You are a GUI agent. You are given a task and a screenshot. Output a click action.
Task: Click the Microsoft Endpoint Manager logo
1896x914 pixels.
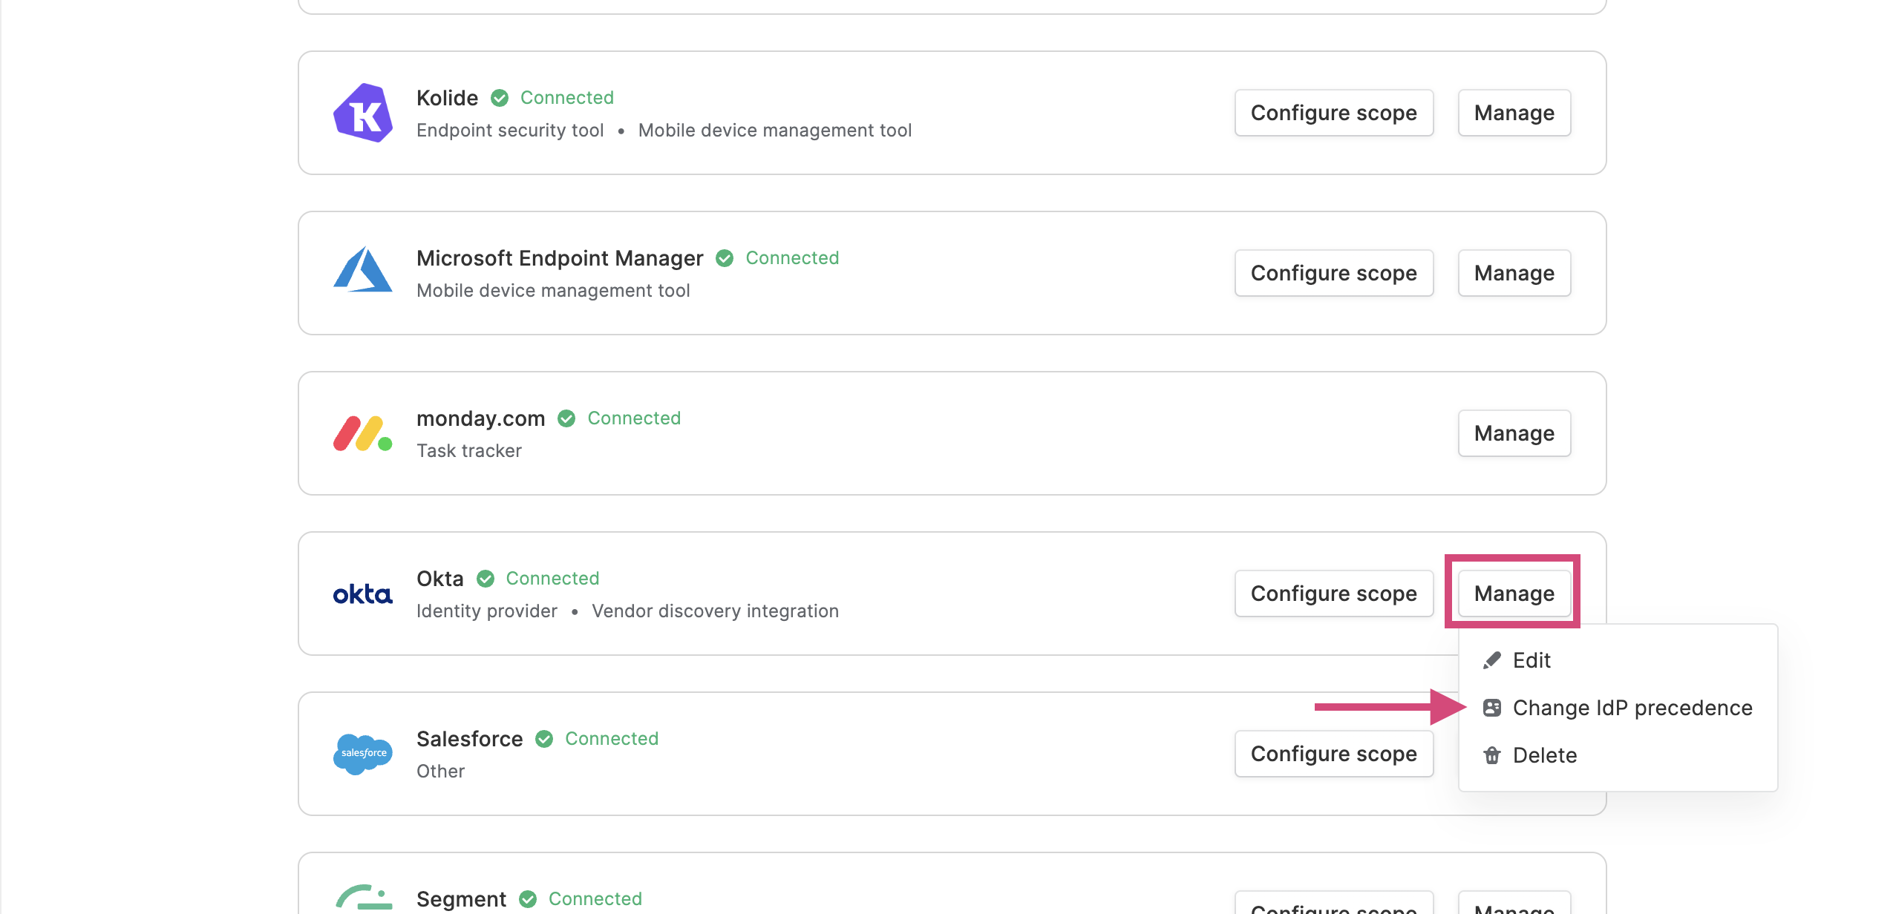[x=362, y=269]
